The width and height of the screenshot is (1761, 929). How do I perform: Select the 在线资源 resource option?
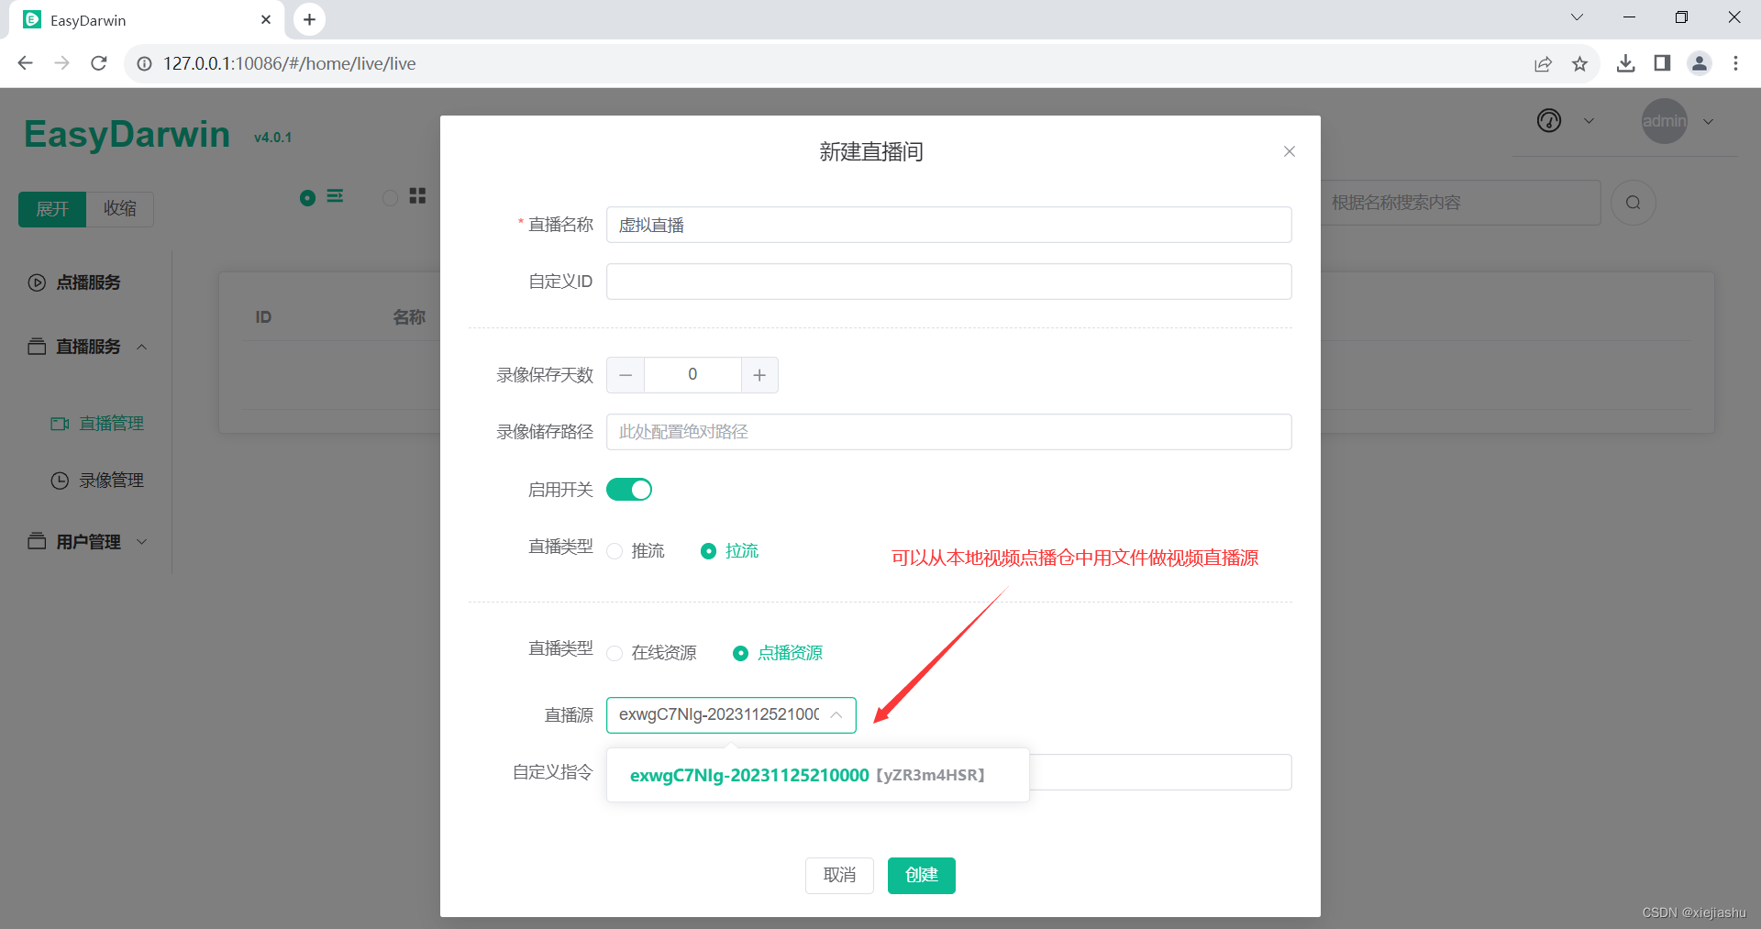(615, 653)
